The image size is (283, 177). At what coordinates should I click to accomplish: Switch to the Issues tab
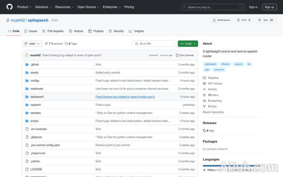31,31
